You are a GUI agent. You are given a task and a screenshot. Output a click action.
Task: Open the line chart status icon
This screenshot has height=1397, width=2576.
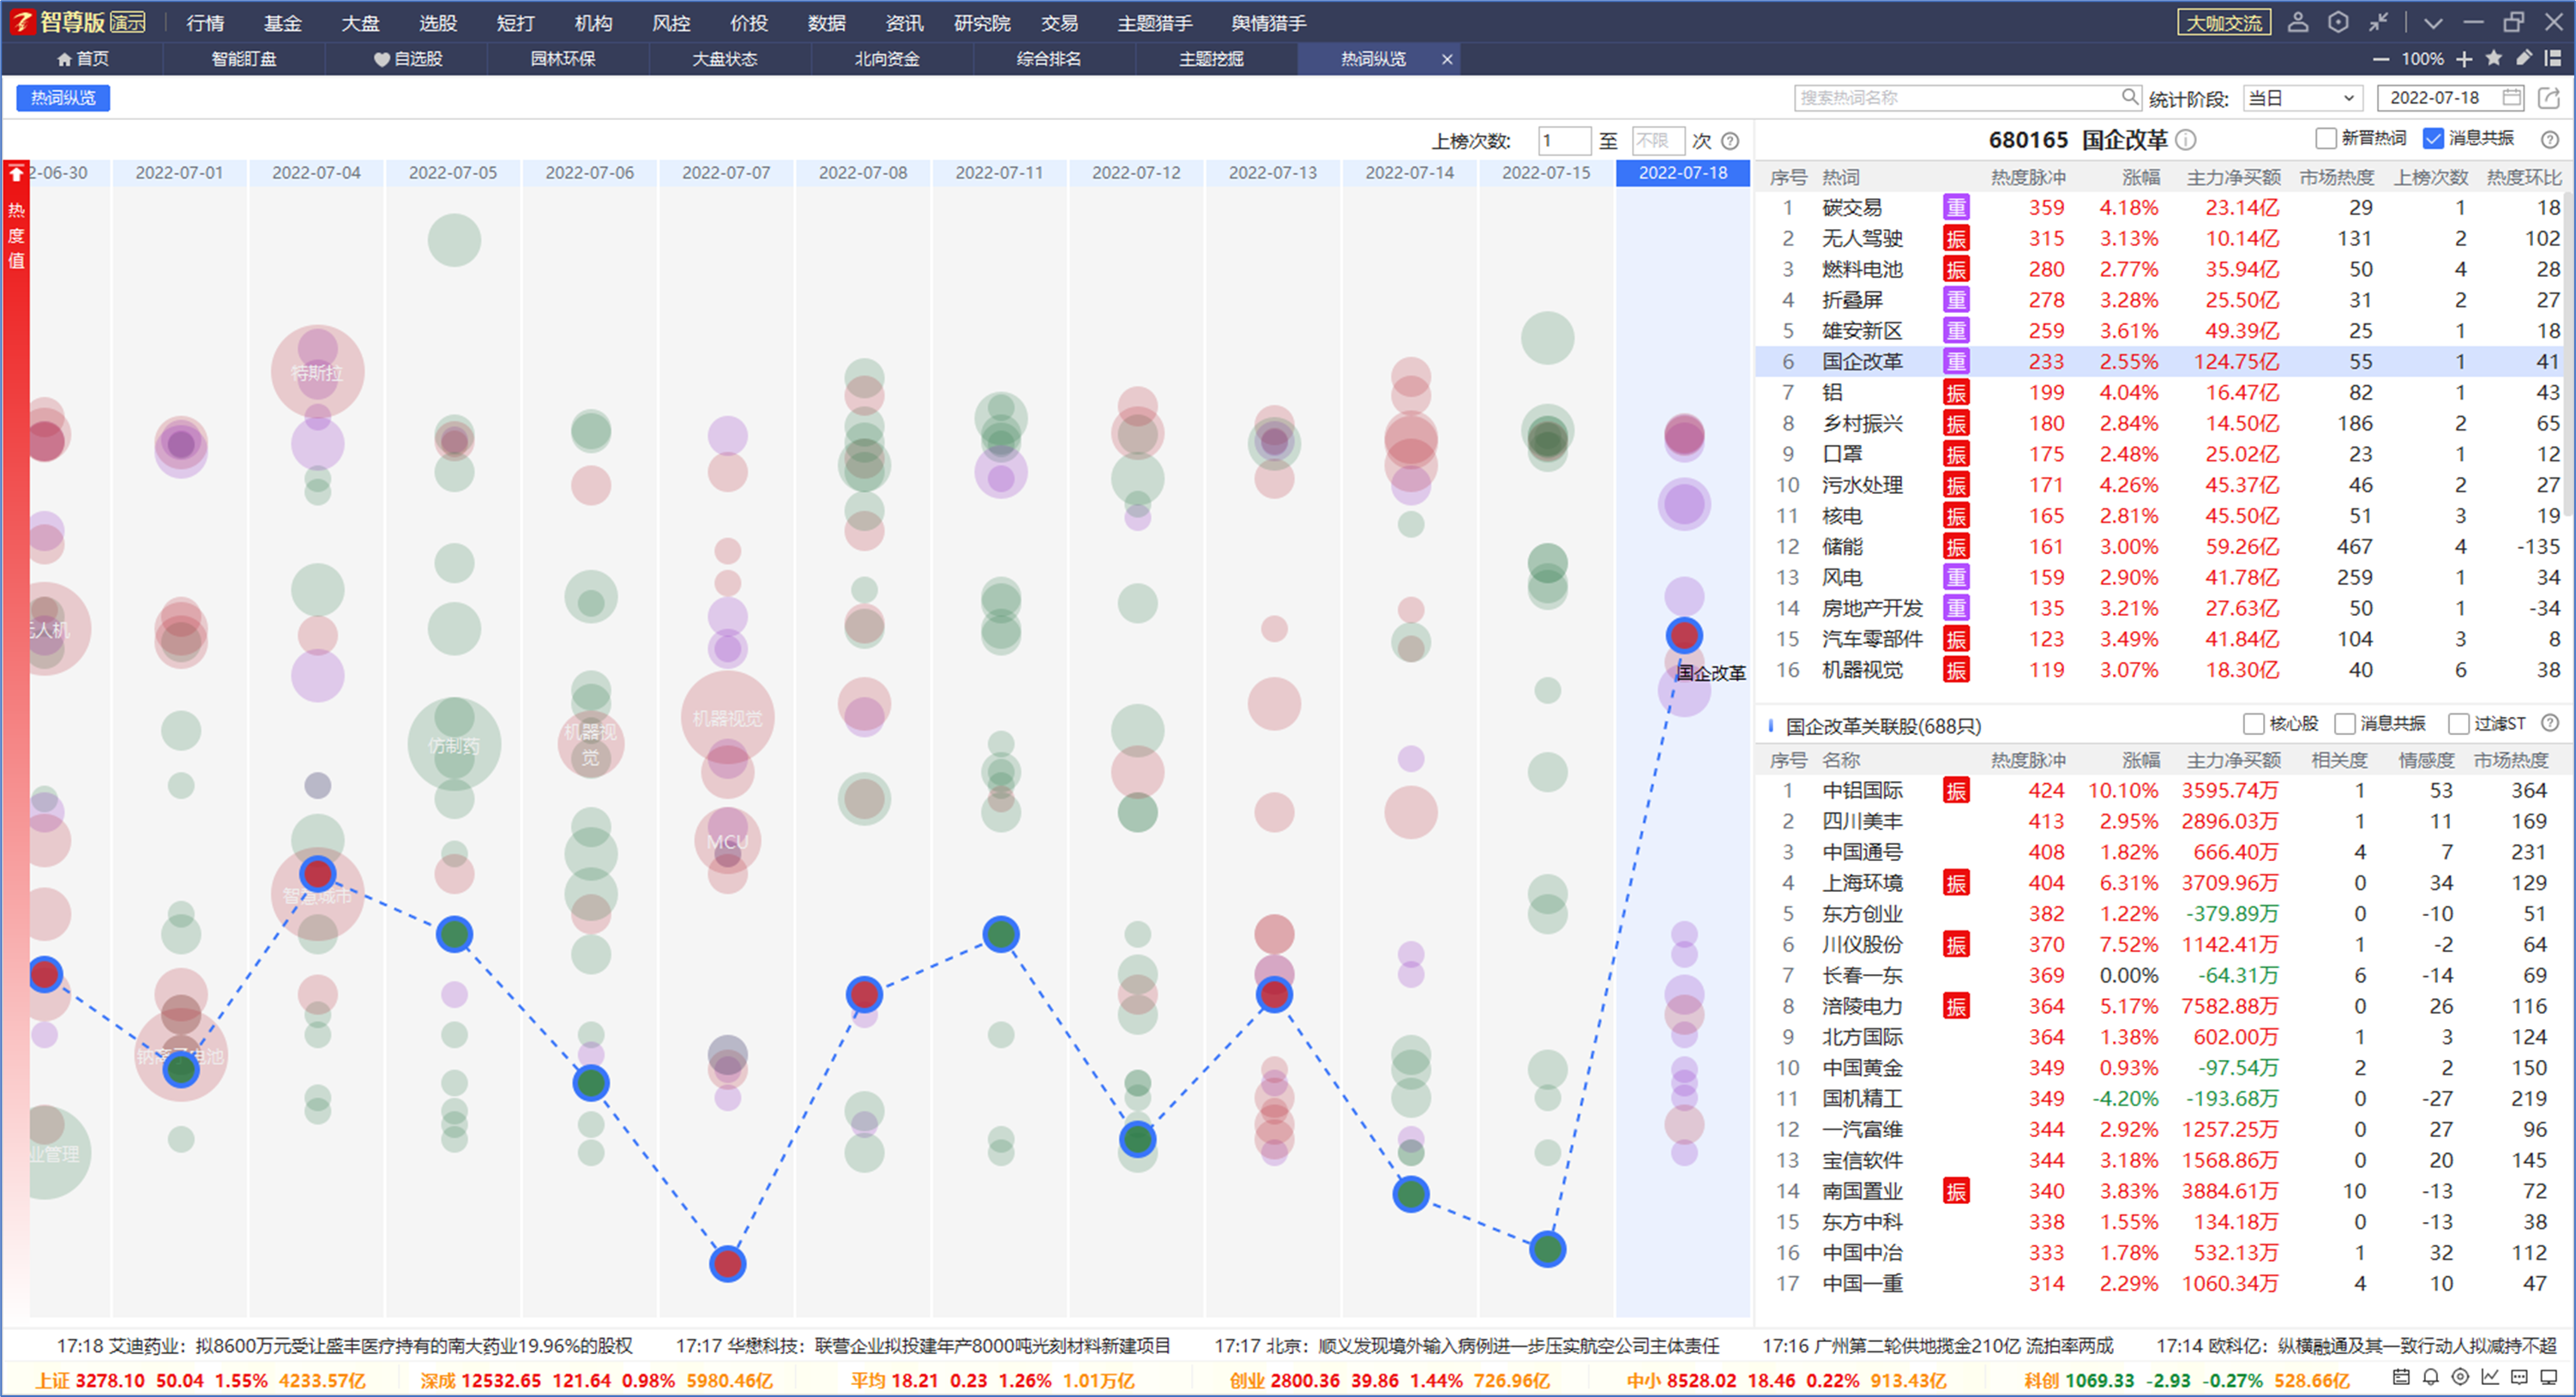point(2490,1377)
